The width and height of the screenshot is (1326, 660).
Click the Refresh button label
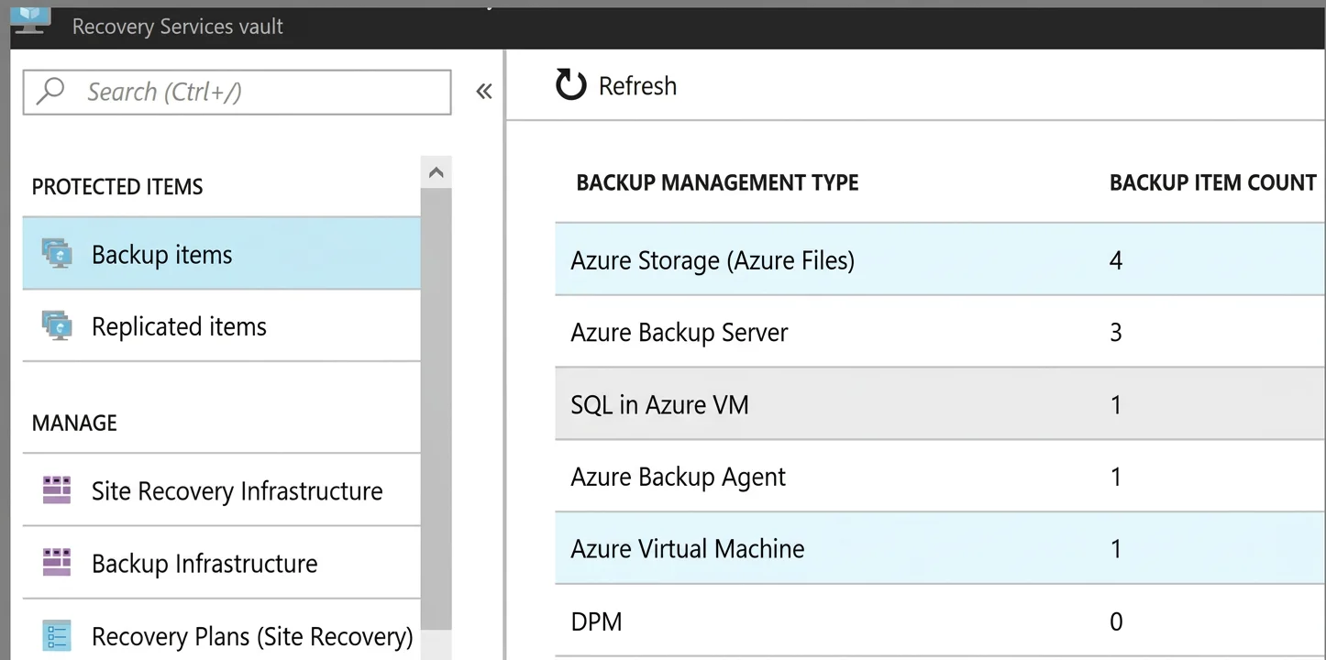coord(637,86)
